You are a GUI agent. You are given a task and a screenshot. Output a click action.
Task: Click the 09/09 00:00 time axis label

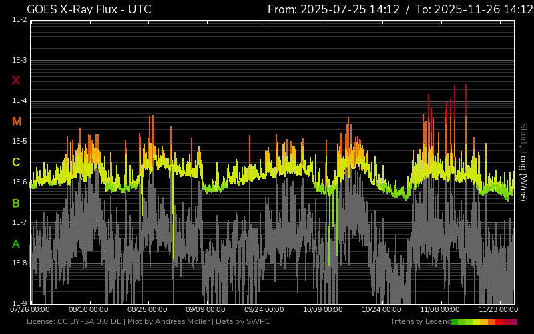click(206, 310)
